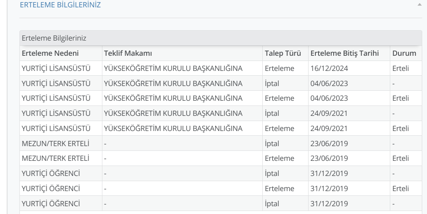This screenshot has width=427, height=214.
Task: Select the Erteleme Bitiş Tarihi column header
Action: click(x=344, y=53)
